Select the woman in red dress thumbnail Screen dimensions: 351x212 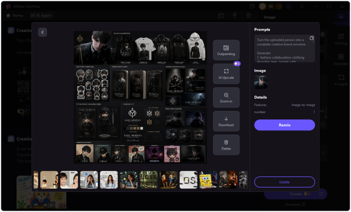(228, 179)
